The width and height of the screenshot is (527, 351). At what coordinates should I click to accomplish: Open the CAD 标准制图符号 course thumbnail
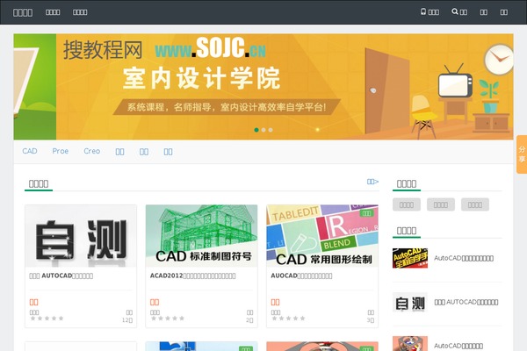202,236
